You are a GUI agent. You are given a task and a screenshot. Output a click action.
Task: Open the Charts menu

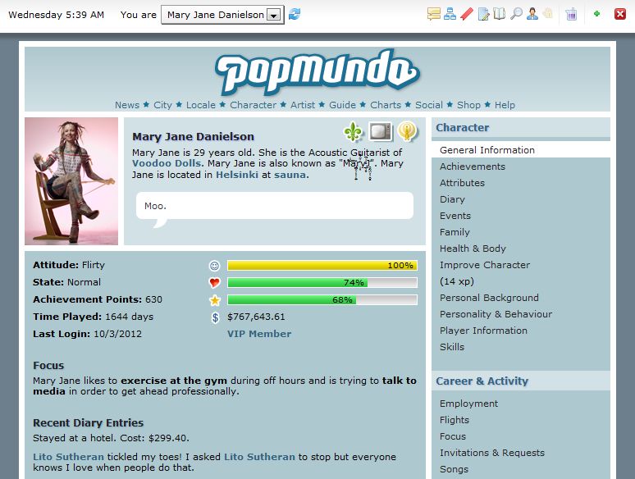point(386,105)
